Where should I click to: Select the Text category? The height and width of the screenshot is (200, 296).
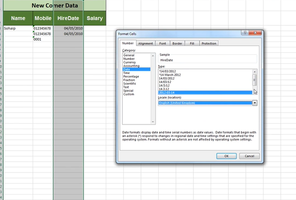126,87
